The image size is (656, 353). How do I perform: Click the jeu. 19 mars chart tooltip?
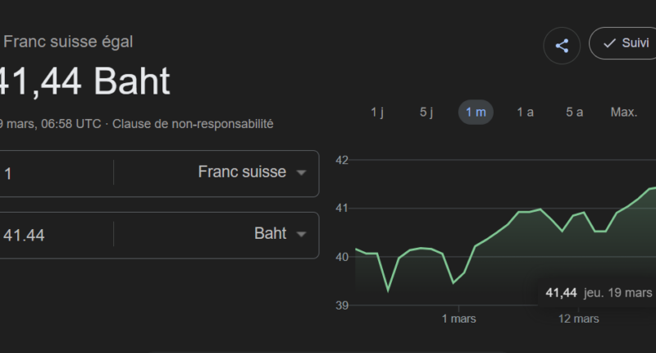point(599,293)
